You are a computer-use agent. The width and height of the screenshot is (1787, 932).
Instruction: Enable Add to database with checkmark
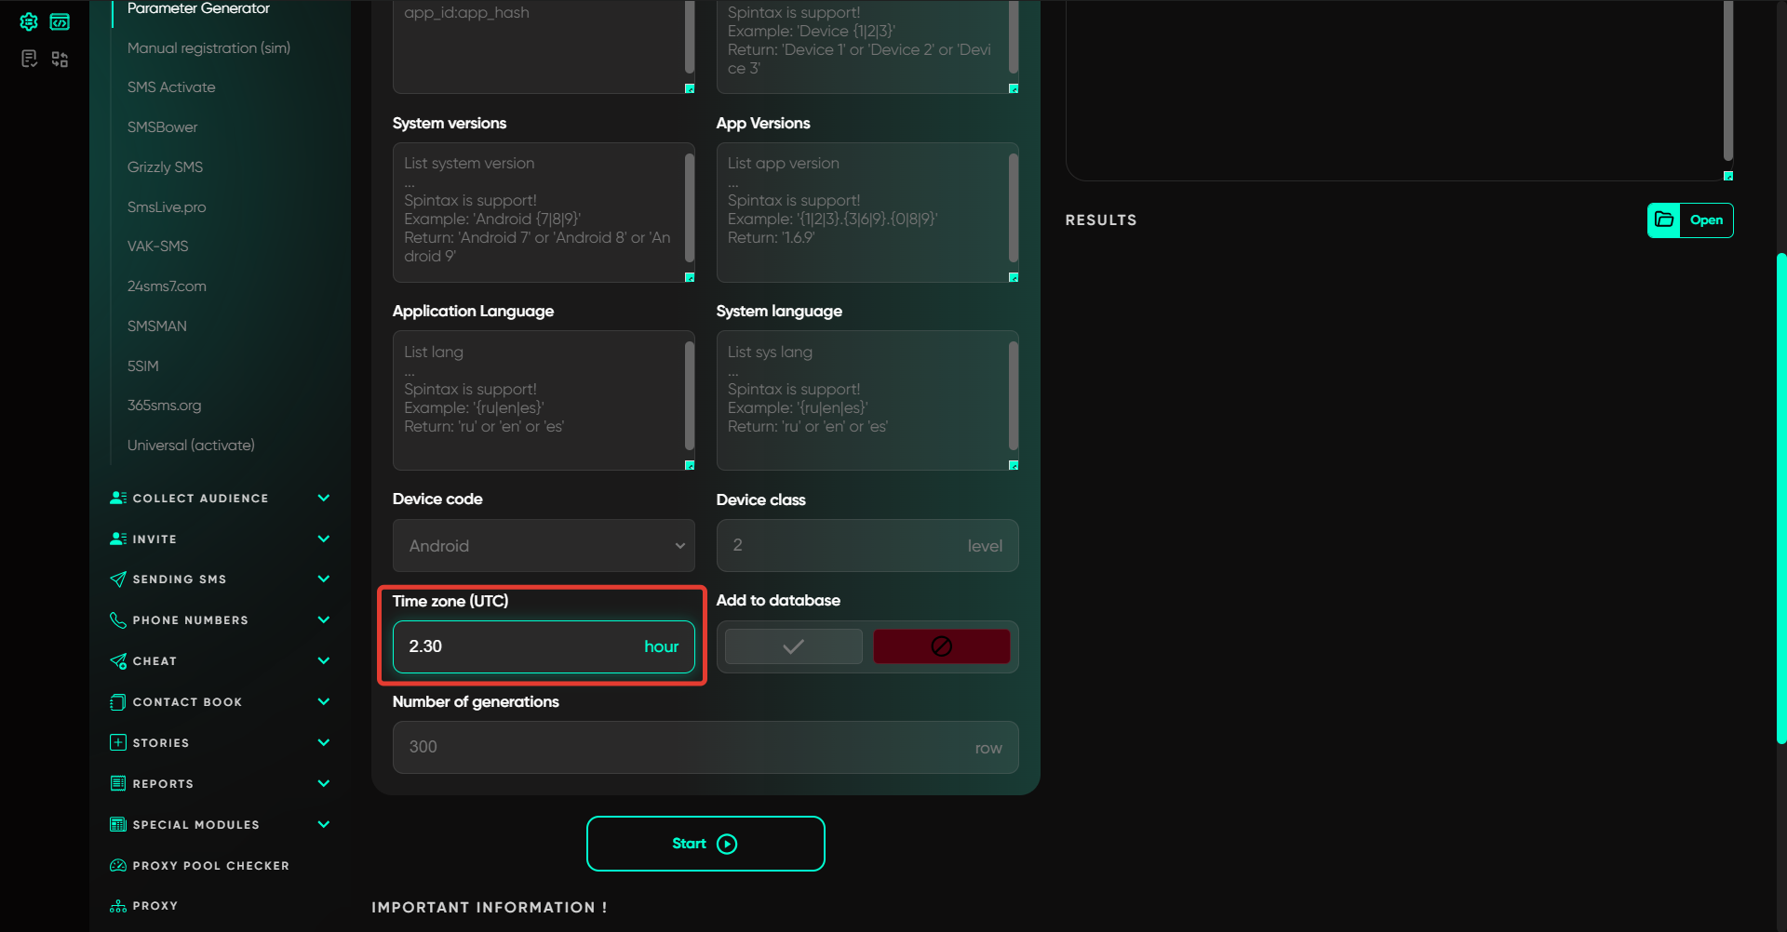point(793,646)
